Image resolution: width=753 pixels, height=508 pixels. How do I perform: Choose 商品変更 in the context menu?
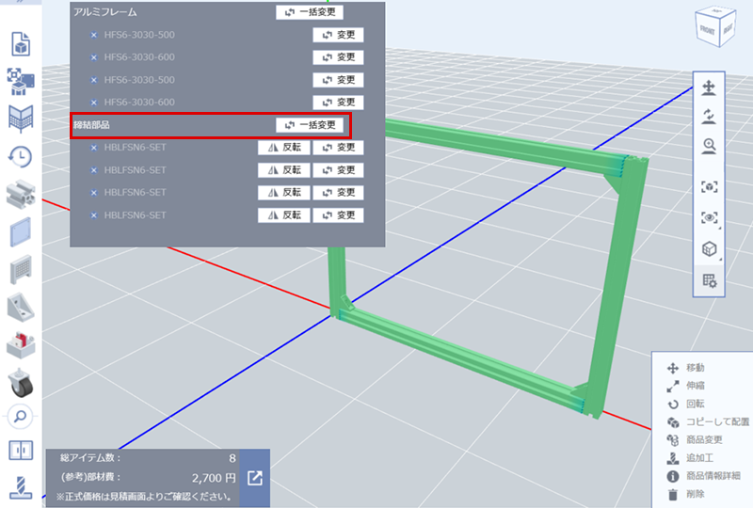tap(701, 439)
